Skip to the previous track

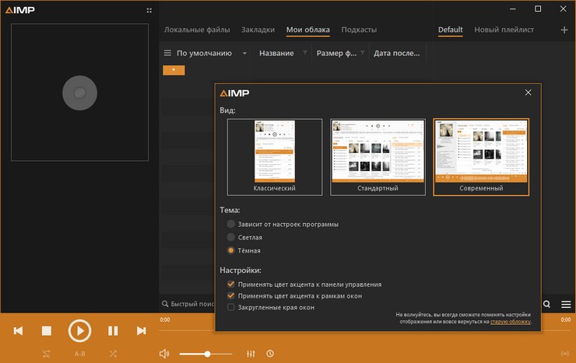pyautogui.click(x=19, y=330)
